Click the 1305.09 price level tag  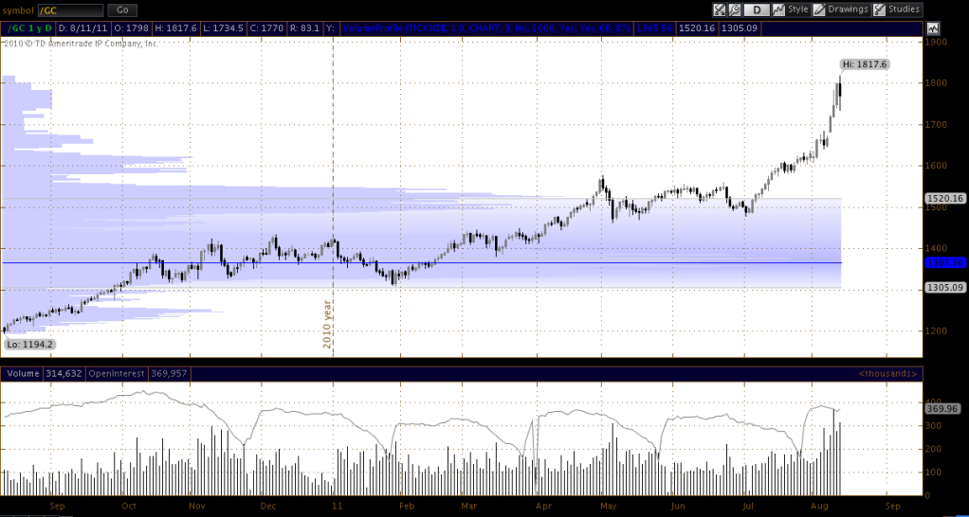(x=943, y=287)
